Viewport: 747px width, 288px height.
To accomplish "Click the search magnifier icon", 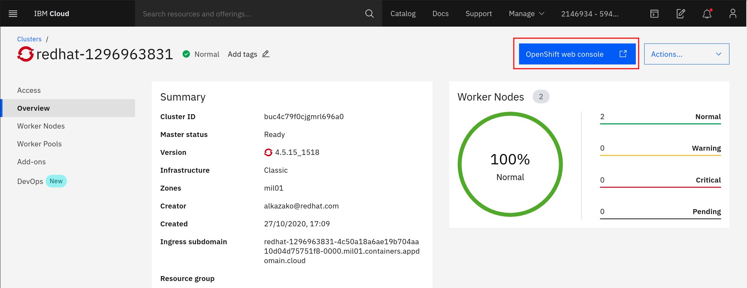I will pos(369,14).
